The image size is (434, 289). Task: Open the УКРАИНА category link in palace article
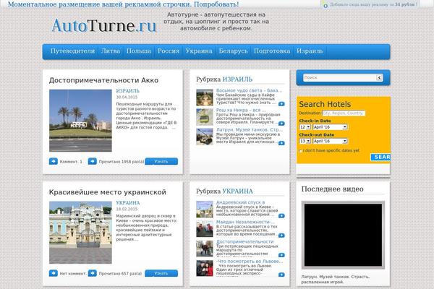pos(127,203)
